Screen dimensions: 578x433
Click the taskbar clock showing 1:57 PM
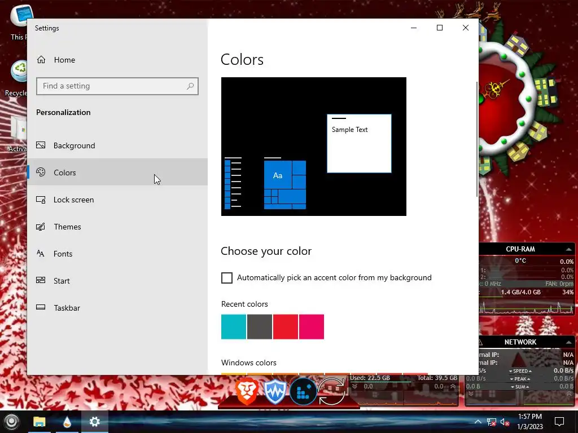529,422
